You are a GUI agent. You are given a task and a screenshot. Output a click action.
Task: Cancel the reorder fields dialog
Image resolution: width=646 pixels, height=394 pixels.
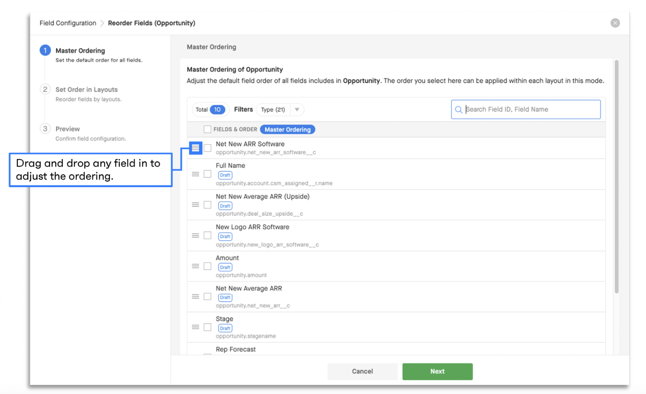coord(362,371)
